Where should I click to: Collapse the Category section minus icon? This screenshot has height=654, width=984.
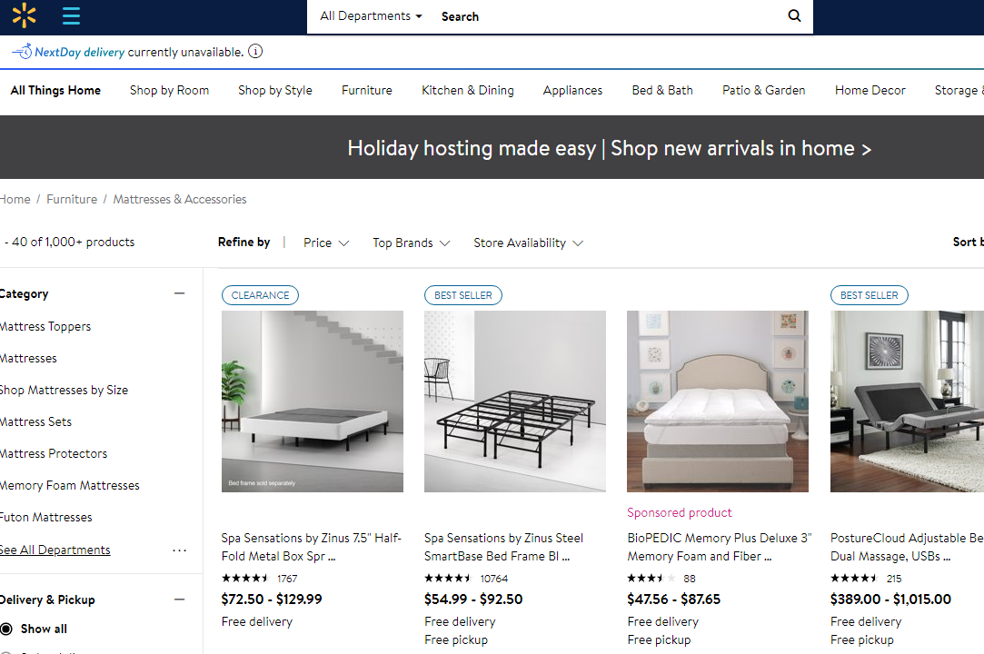pos(179,293)
